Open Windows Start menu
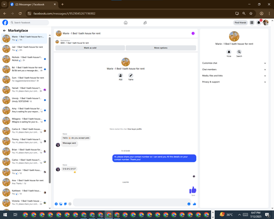 (5, 215)
